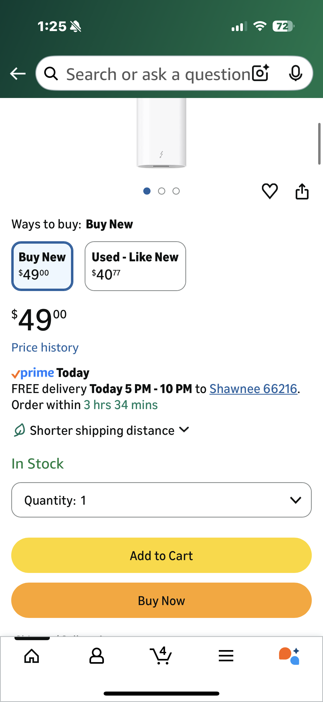
Task: Add item to wishlist with heart icon
Action: click(x=270, y=191)
